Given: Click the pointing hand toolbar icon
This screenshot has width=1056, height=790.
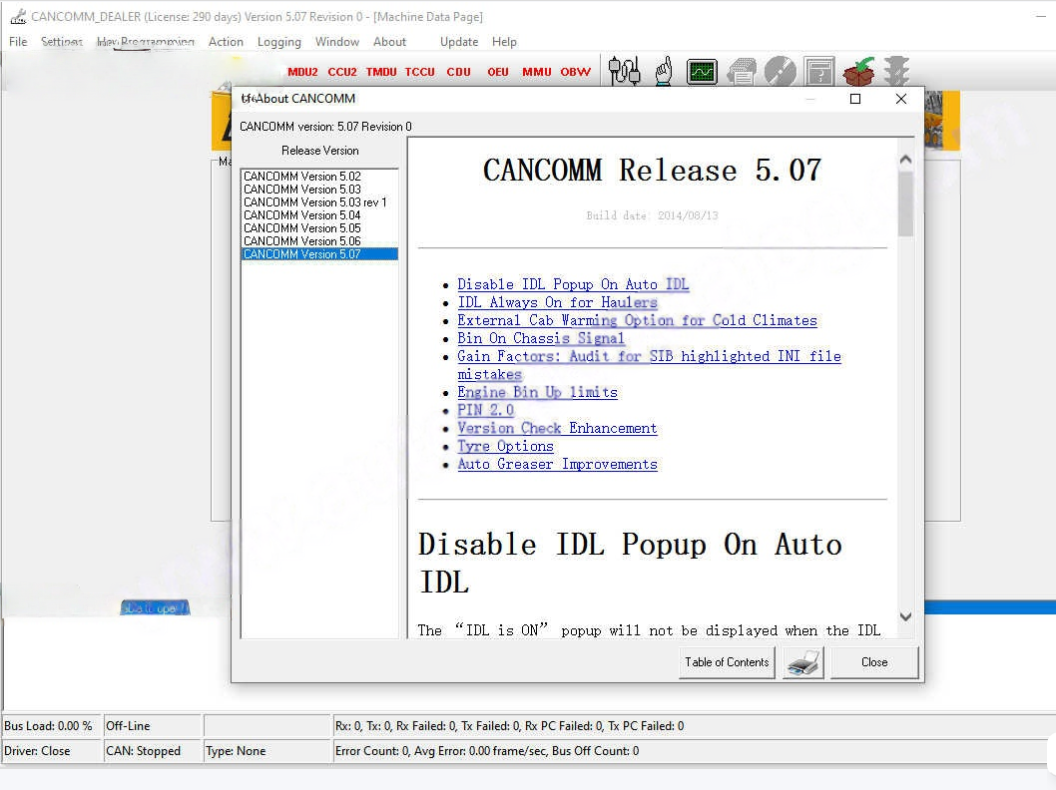Looking at the screenshot, I should (x=664, y=71).
